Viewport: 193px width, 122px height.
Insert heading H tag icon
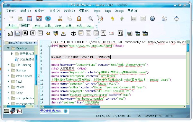[121, 33]
